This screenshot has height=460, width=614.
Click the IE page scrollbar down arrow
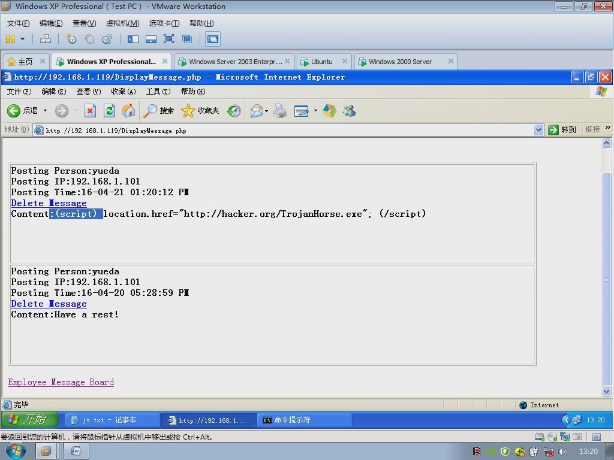click(x=606, y=391)
